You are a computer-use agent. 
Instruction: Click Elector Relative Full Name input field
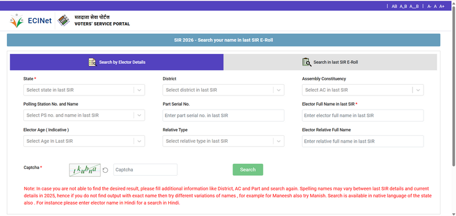(x=363, y=141)
